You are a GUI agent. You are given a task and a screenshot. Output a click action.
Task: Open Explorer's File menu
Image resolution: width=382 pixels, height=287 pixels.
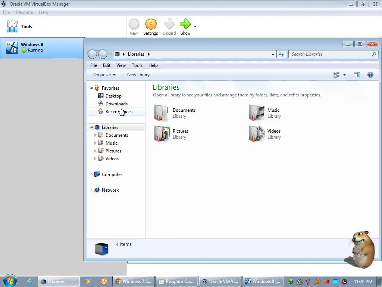pyautogui.click(x=94, y=65)
